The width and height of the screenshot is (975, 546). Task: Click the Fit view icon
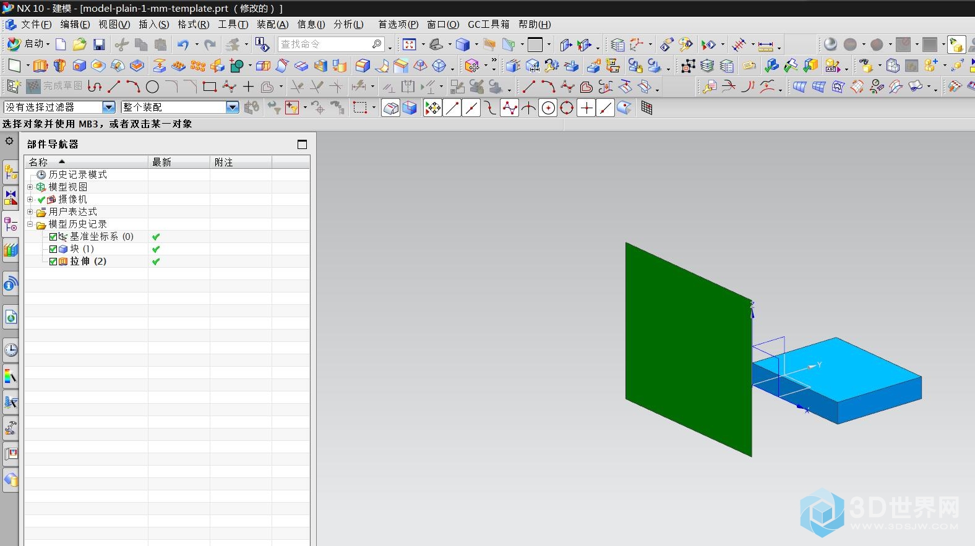(410, 45)
